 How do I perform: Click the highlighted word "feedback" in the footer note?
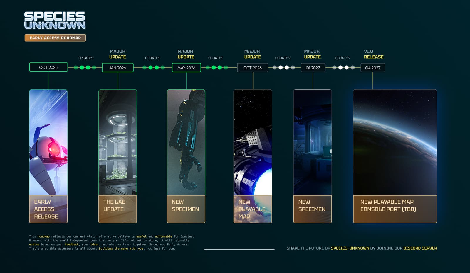[x=72, y=245]
